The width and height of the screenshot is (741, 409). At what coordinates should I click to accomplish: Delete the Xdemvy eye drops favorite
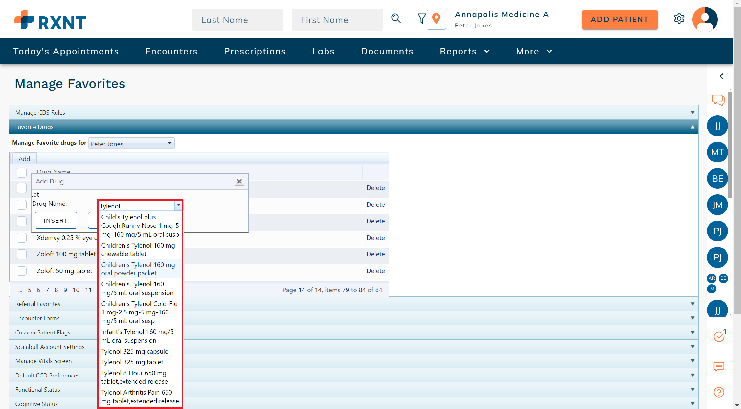pos(375,238)
